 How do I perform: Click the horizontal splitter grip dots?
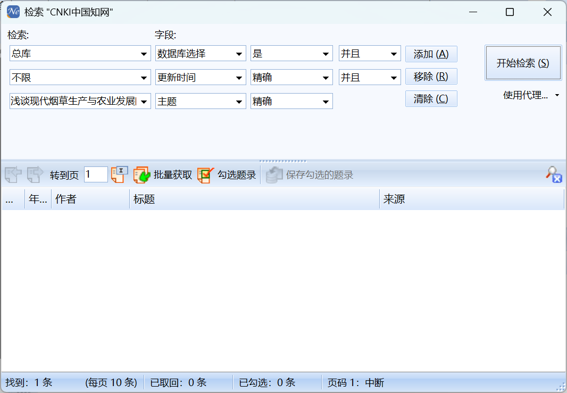point(283,161)
